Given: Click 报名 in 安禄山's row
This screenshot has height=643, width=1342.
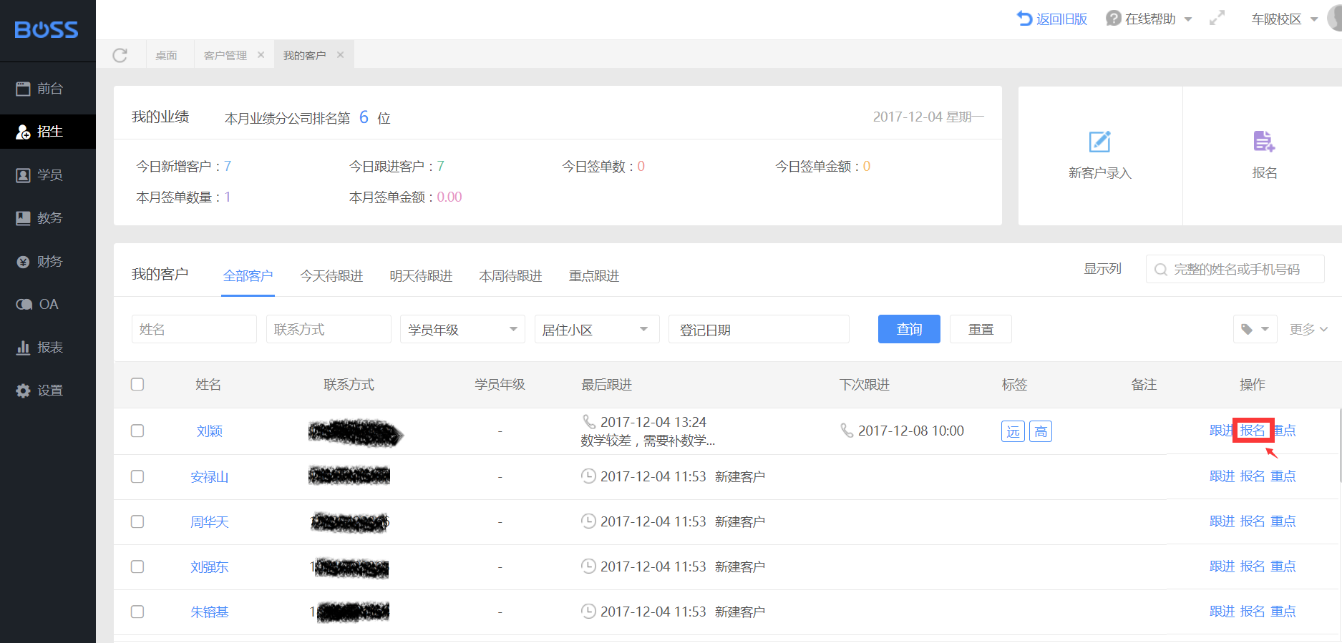Looking at the screenshot, I should pyautogui.click(x=1253, y=476).
